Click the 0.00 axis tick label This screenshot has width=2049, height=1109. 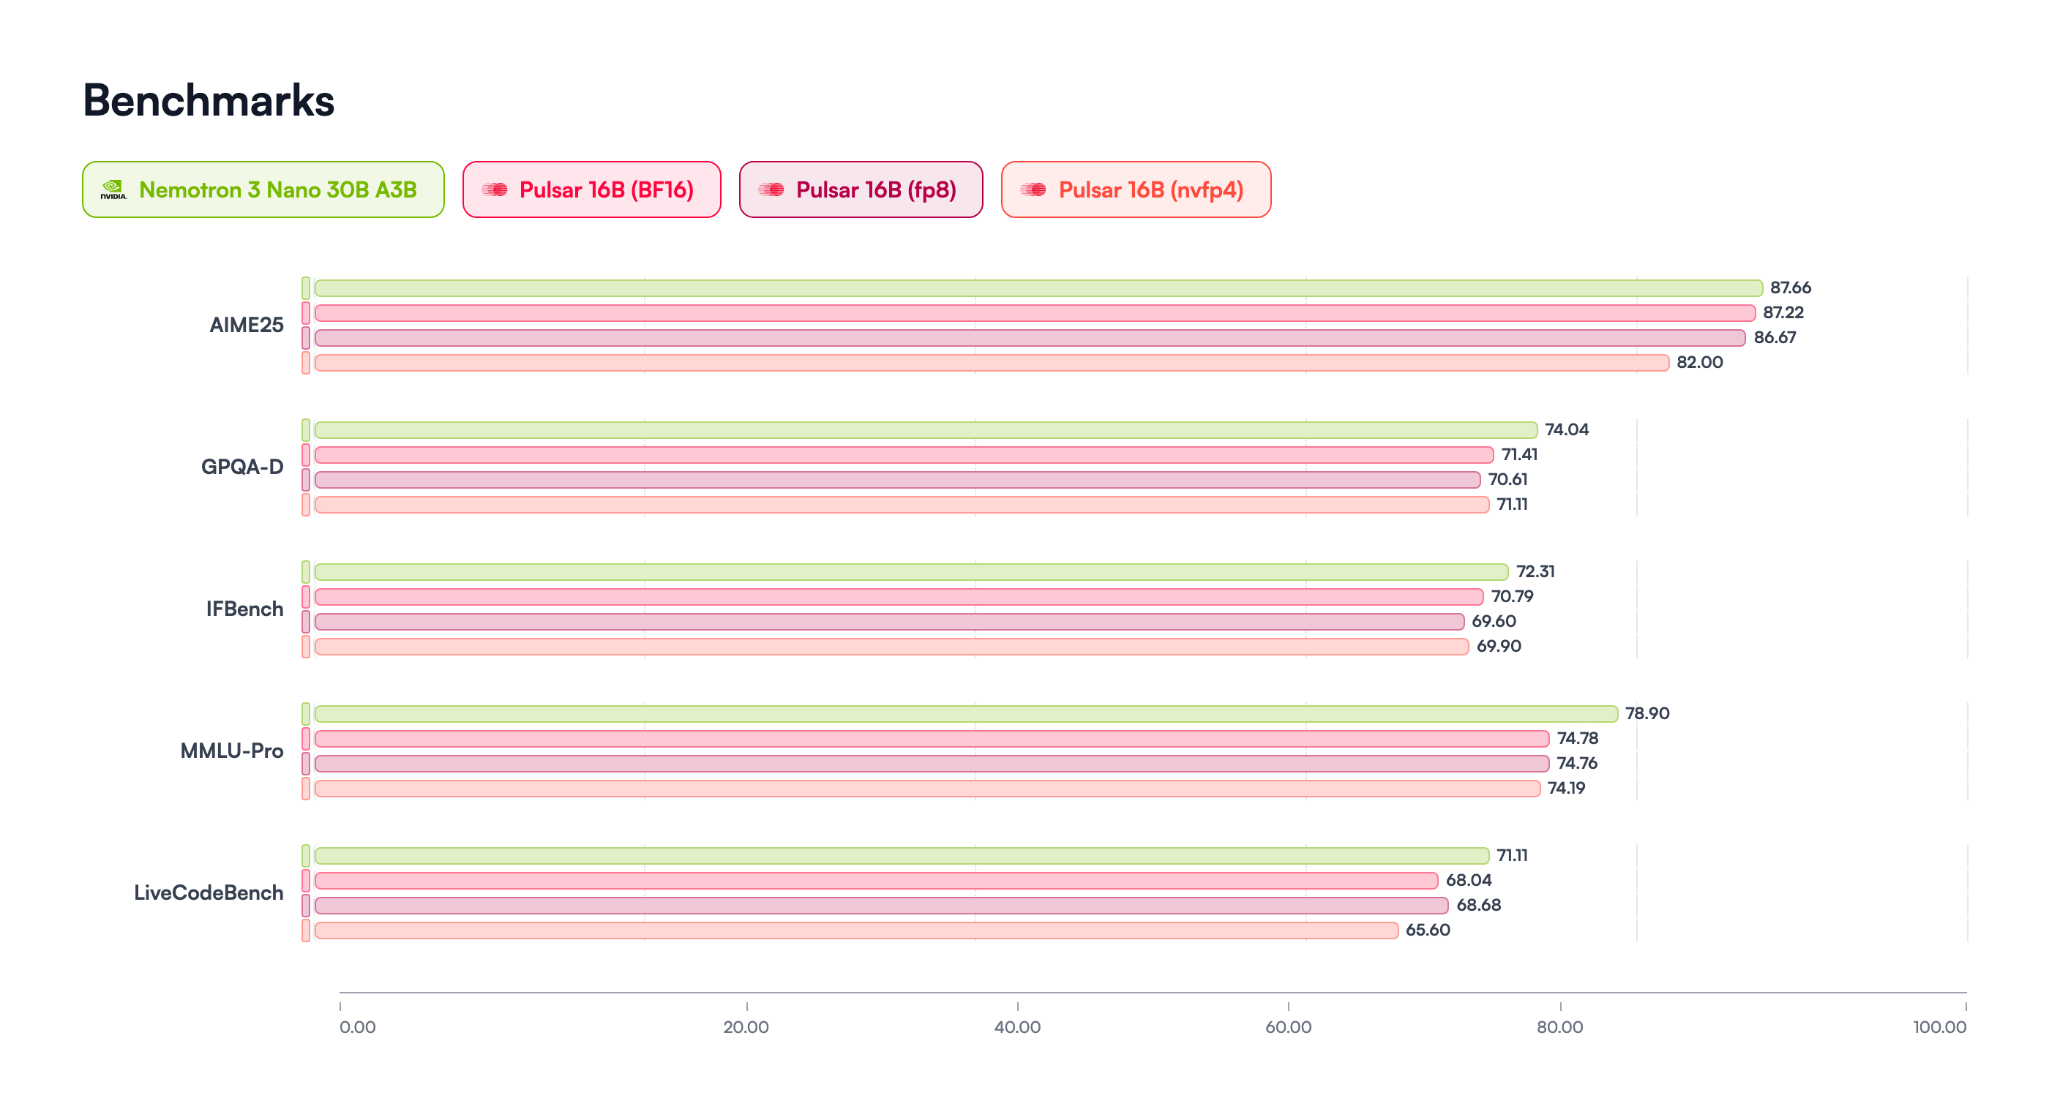358,1027
